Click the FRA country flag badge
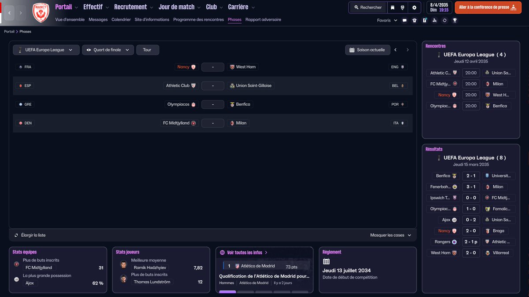 (25, 67)
